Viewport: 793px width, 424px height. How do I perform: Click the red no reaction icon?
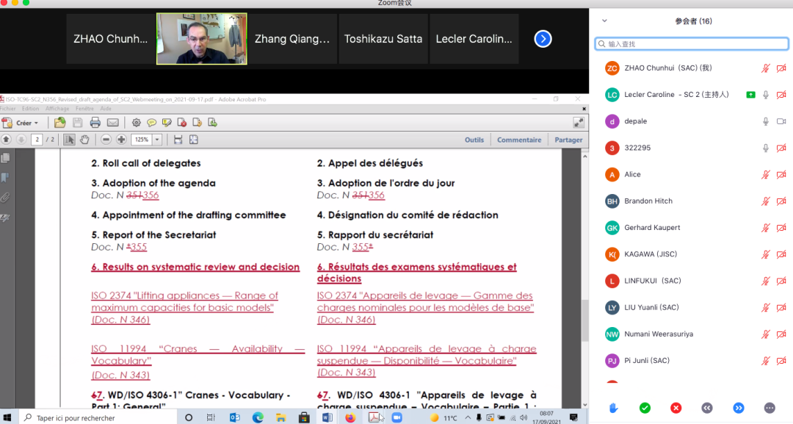coord(676,408)
